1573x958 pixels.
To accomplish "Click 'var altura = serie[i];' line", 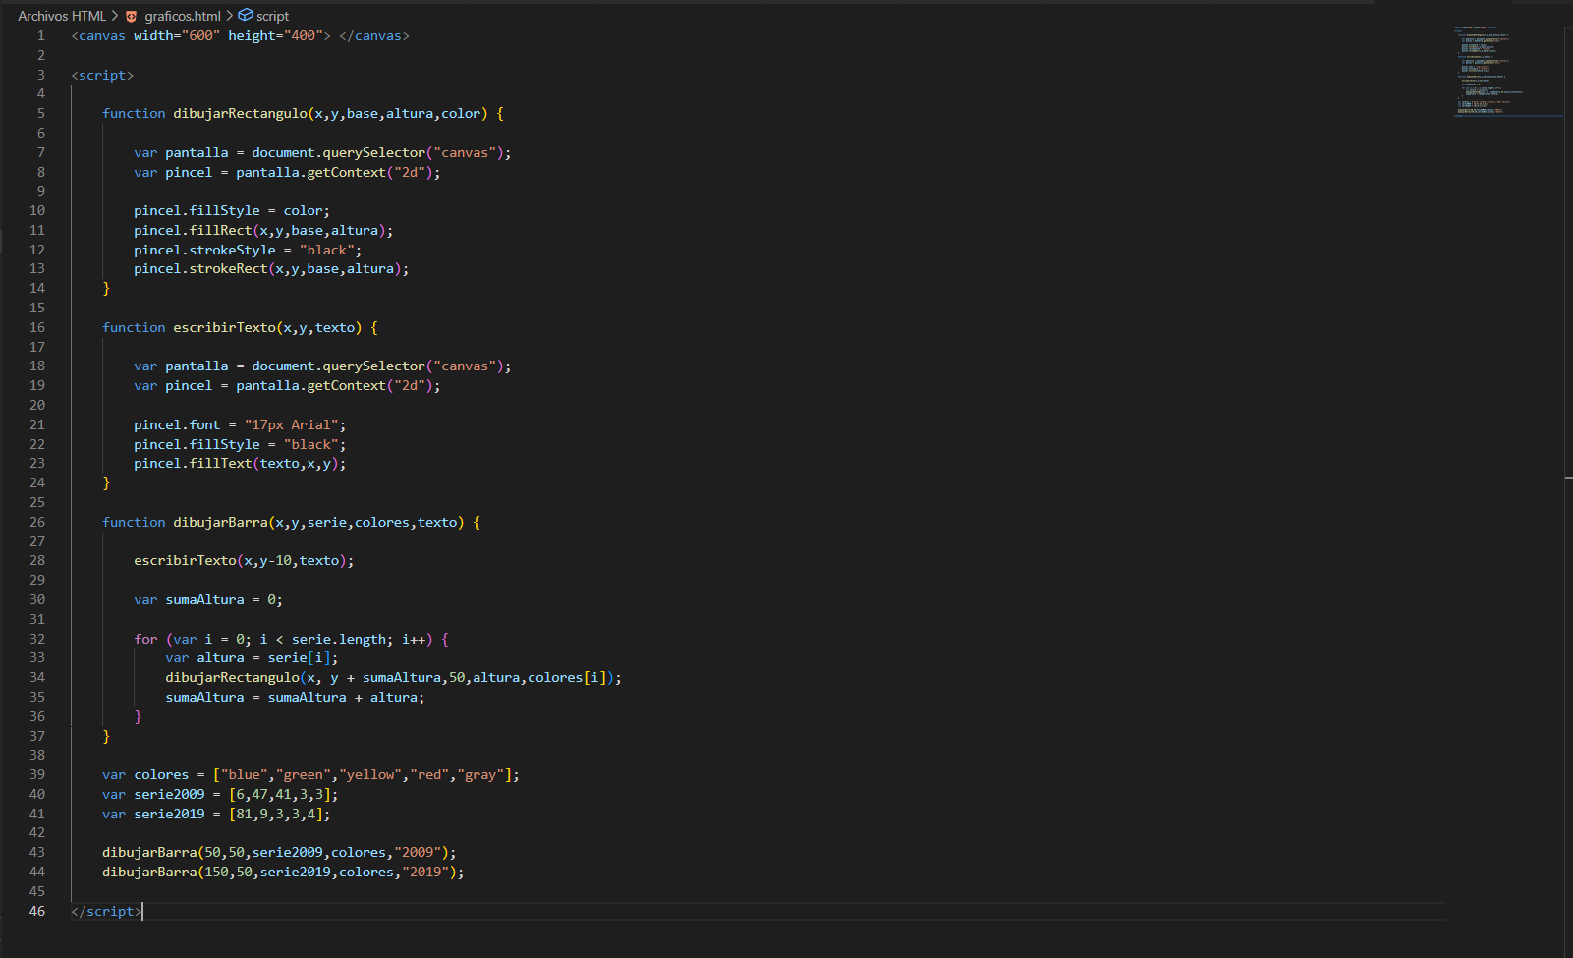I will tap(252, 657).
